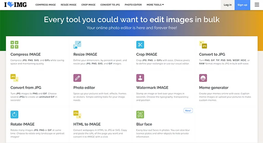This screenshot has height=143, width=263.
Task: Open the Meme generator title link
Action: [214, 88]
